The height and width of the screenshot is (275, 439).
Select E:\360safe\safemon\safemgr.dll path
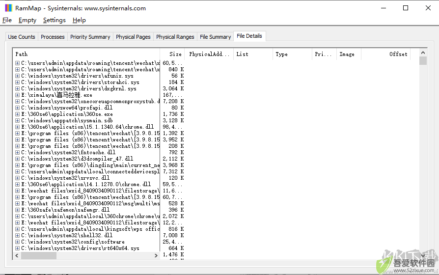point(65,210)
